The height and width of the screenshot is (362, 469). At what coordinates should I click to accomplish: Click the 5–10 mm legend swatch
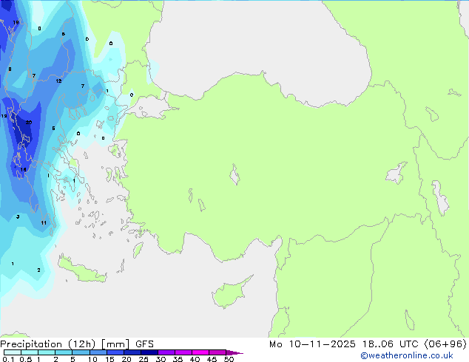(81, 352)
